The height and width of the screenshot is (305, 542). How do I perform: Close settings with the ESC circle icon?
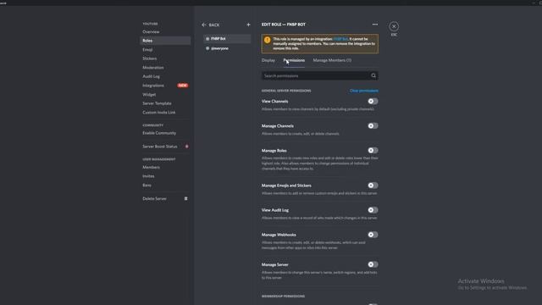point(394,26)
